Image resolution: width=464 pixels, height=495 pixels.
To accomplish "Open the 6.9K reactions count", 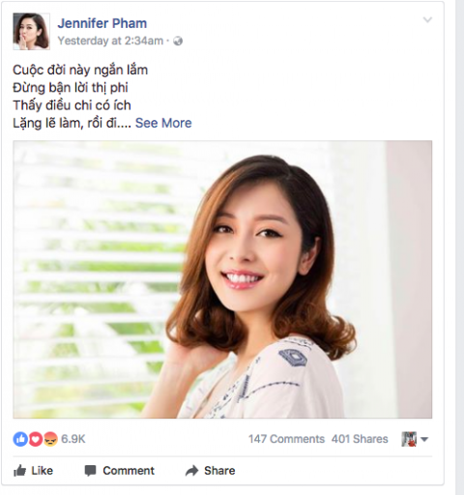I will click(73, 439).
